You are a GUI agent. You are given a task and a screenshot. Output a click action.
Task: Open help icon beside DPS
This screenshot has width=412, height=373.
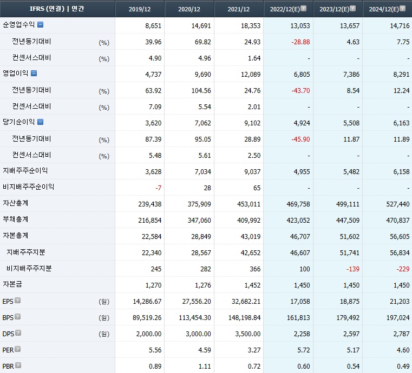[x=18, y=333]
